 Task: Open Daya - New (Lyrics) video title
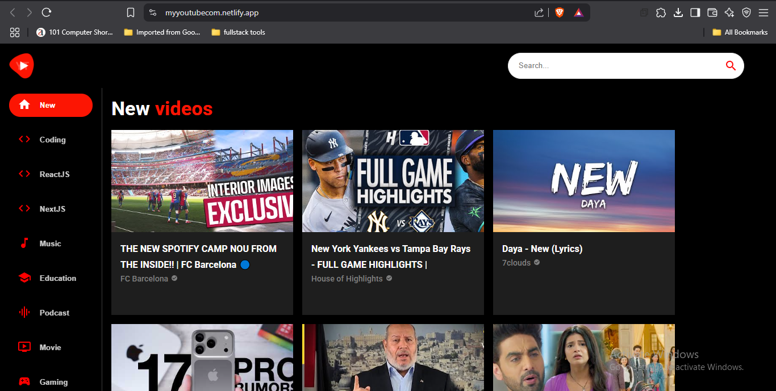point(542,249)
